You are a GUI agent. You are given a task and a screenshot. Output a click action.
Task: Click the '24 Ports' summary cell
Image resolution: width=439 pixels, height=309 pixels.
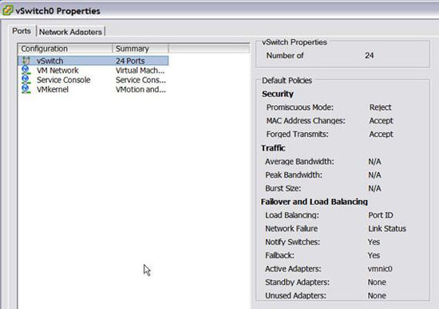coord(130,61)
